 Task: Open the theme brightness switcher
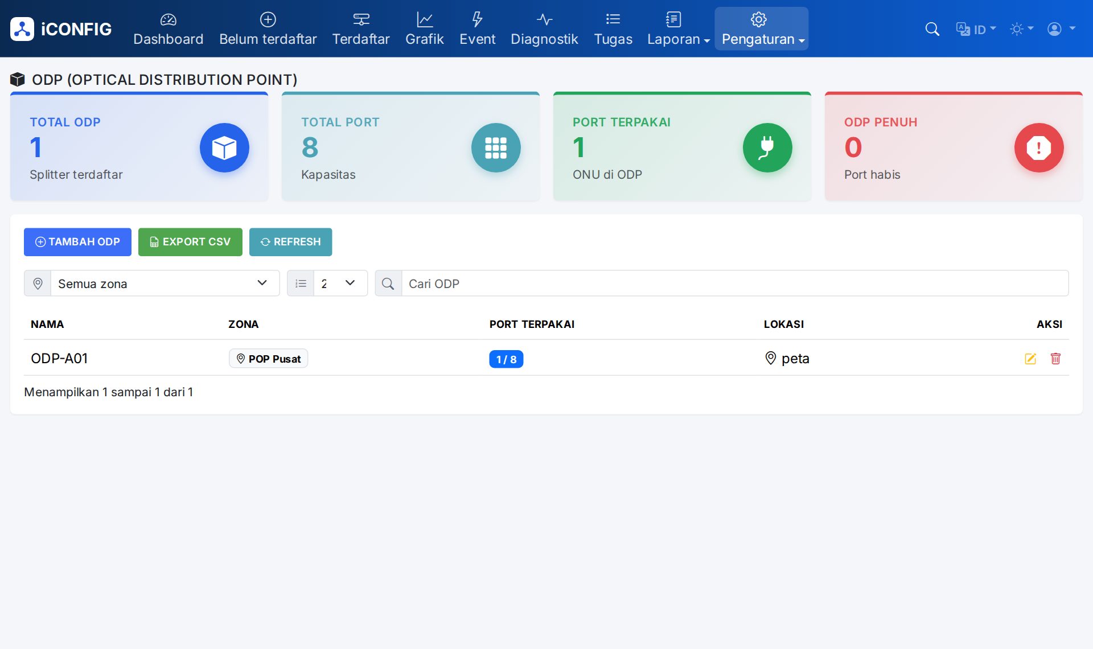point(1021,29)
